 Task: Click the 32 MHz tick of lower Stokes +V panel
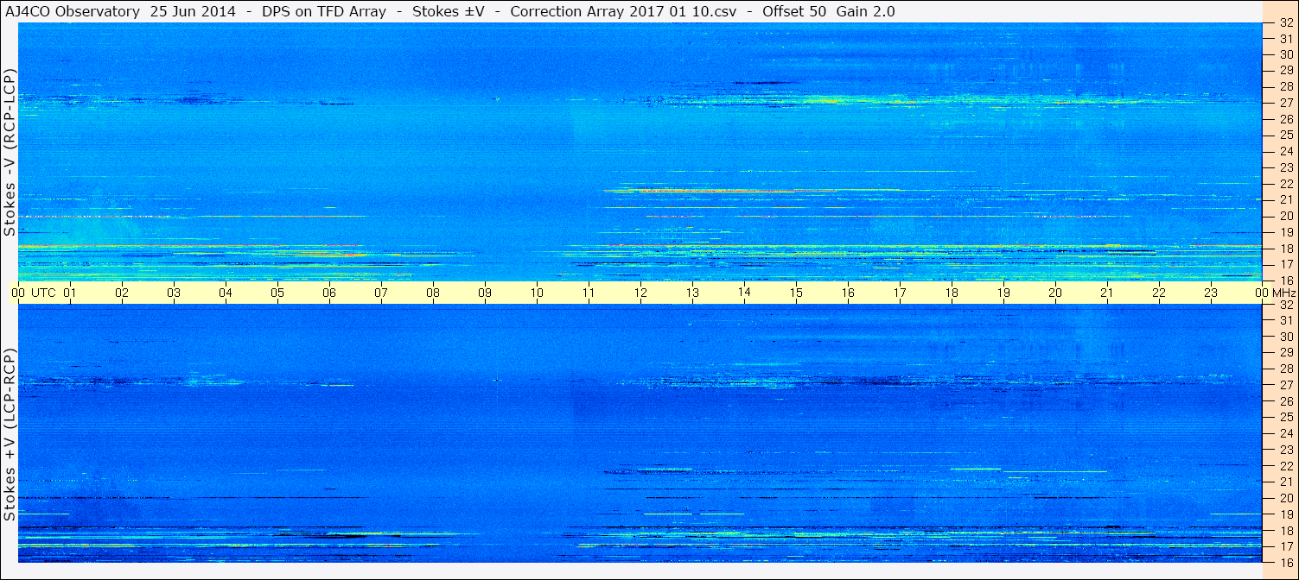pos(1285,305)
